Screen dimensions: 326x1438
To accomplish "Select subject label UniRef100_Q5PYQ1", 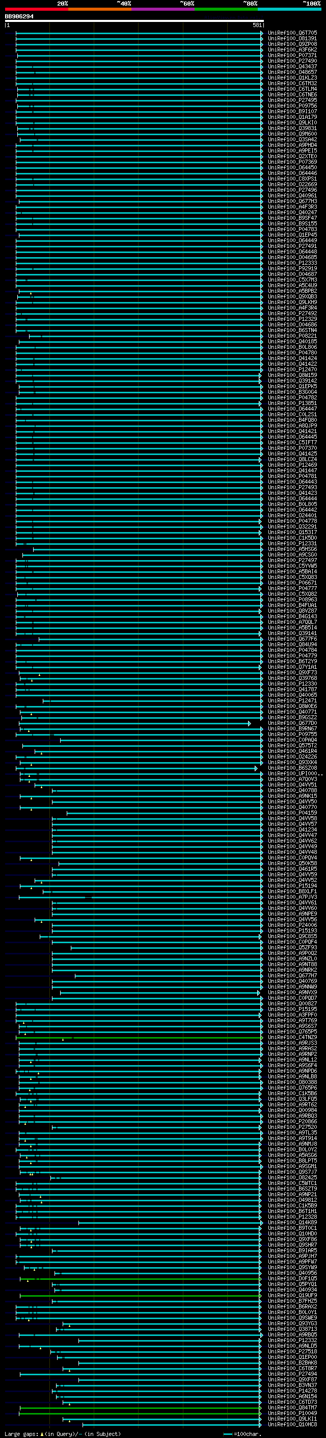I will point(292,1284).
